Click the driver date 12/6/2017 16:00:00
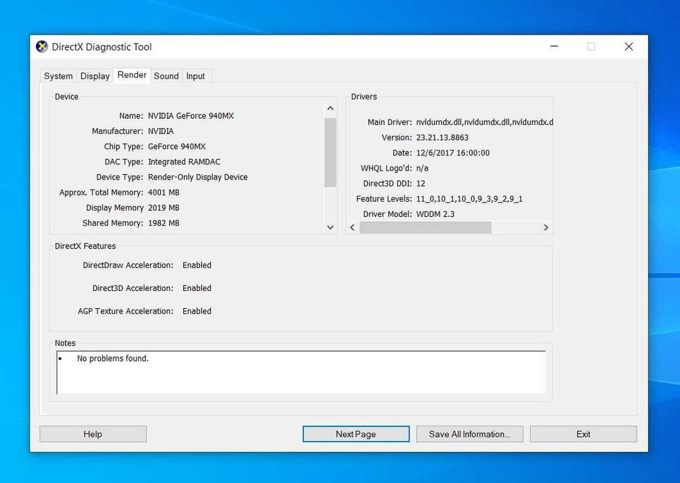This screenshot has height=483, width=680. point(453,153)
